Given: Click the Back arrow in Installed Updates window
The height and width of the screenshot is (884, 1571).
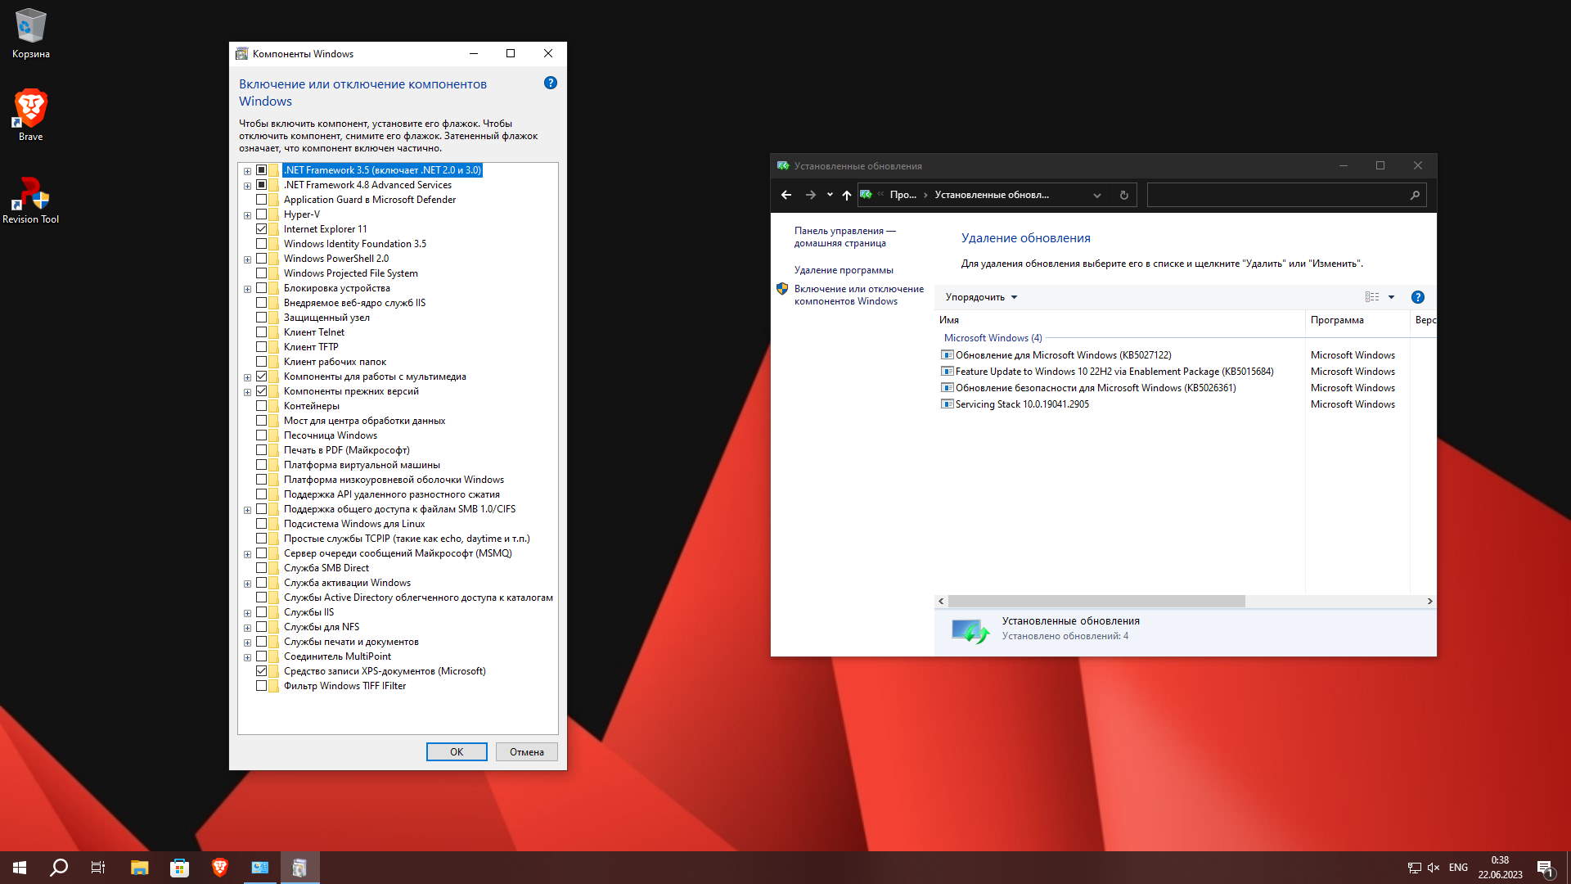Looking at the screenshot, I should (785, 195).
